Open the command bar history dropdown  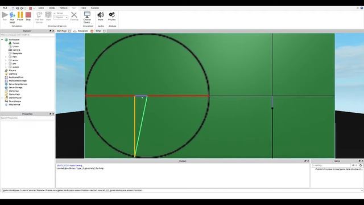click(362, 190)
